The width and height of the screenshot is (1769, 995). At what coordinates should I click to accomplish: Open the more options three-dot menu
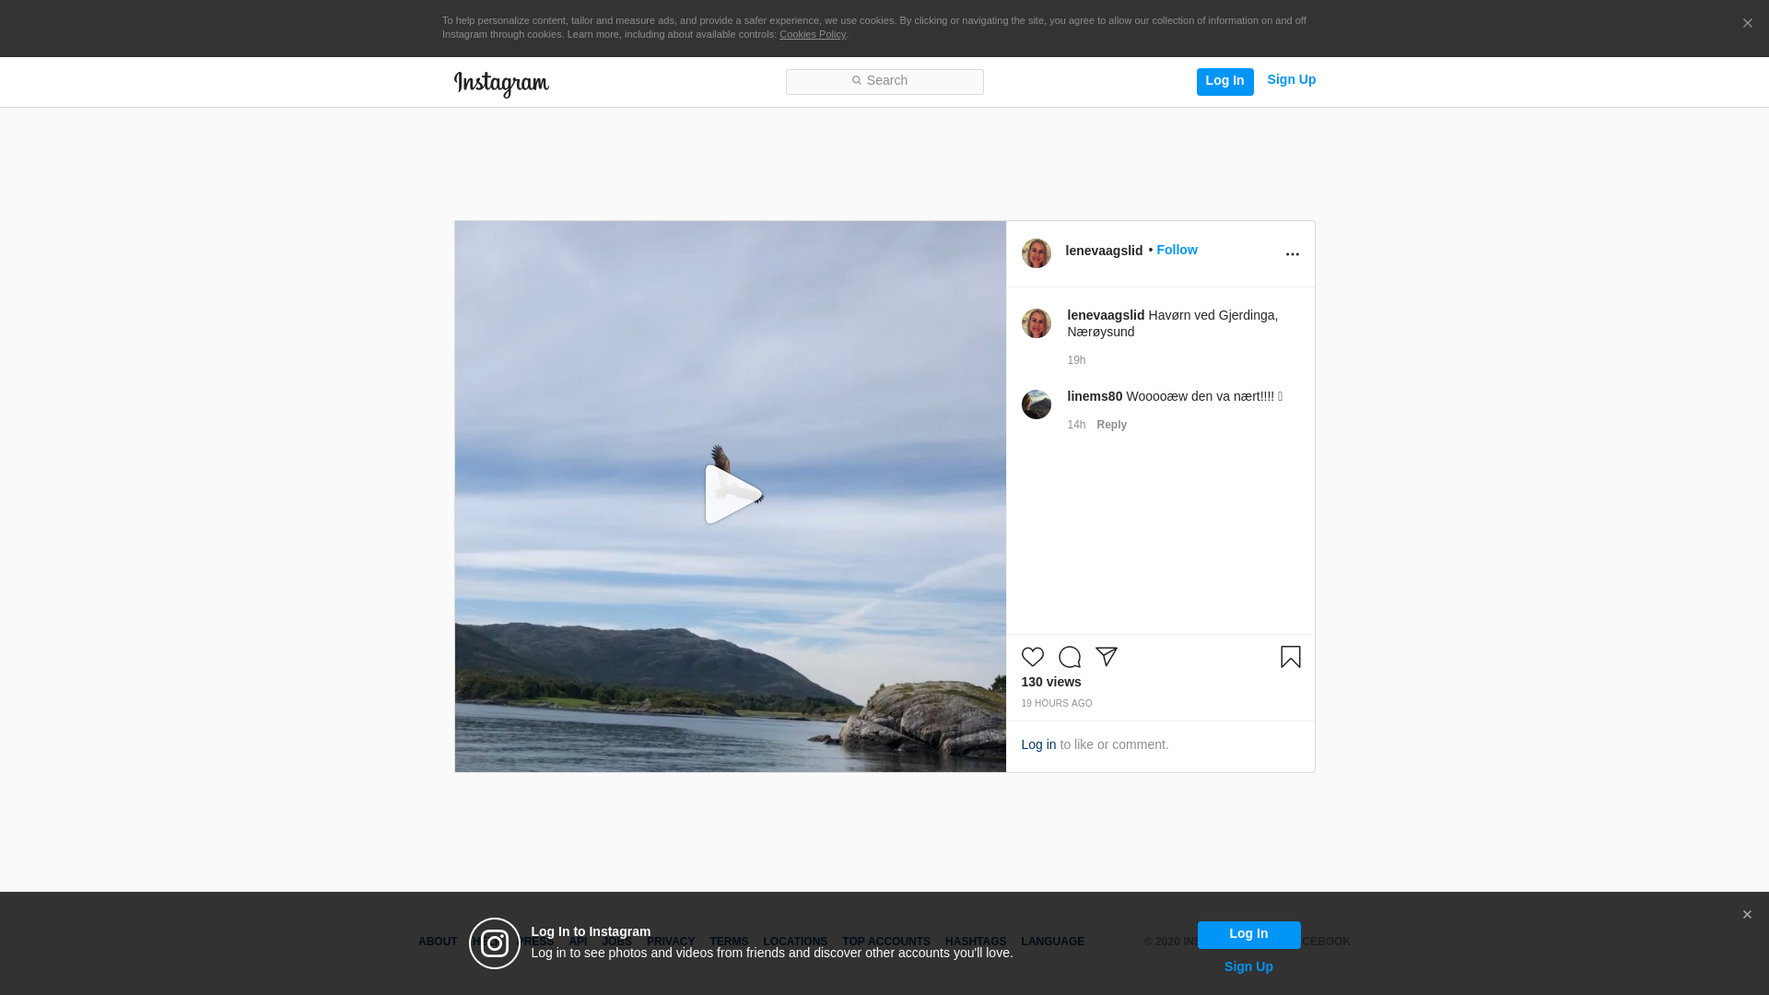pos(1292,254)
